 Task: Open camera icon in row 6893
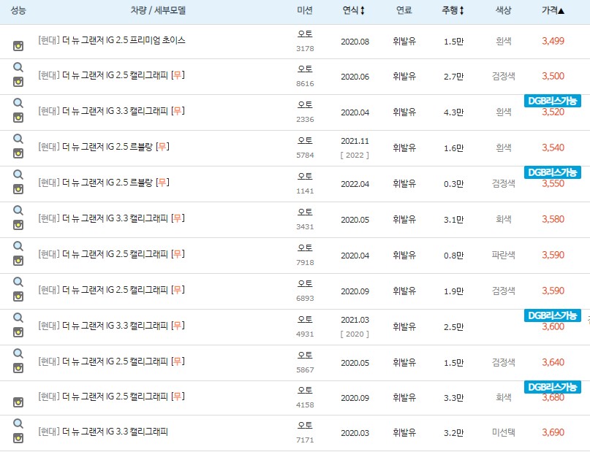point(18,296)
